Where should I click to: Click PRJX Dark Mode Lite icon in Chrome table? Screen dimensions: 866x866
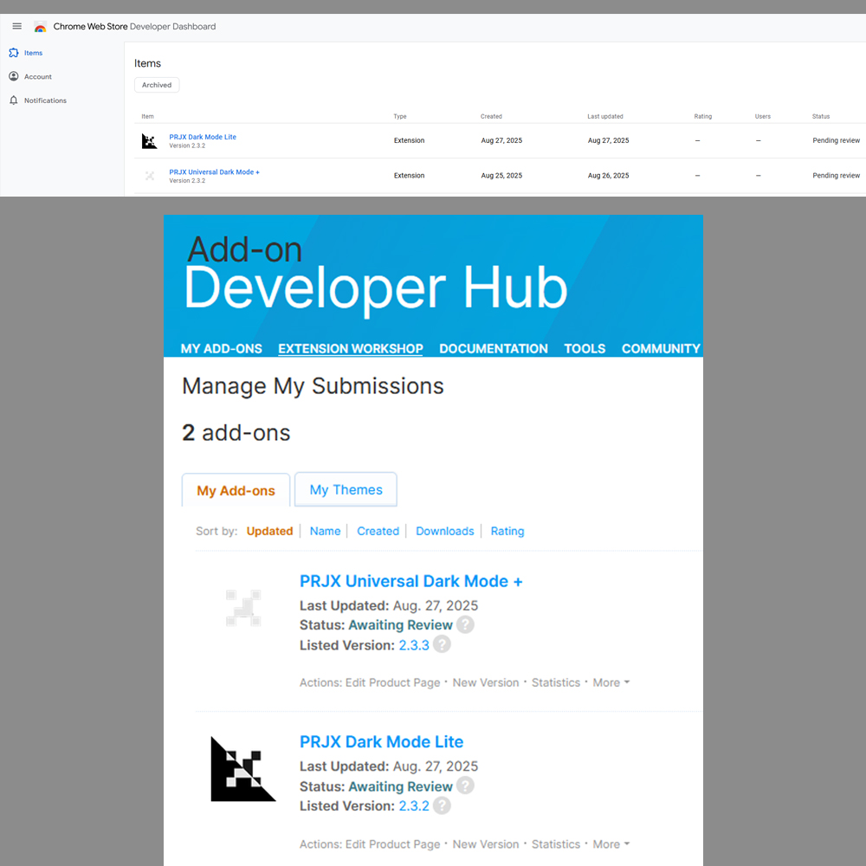pyautogui.click(x=149, y=141)
